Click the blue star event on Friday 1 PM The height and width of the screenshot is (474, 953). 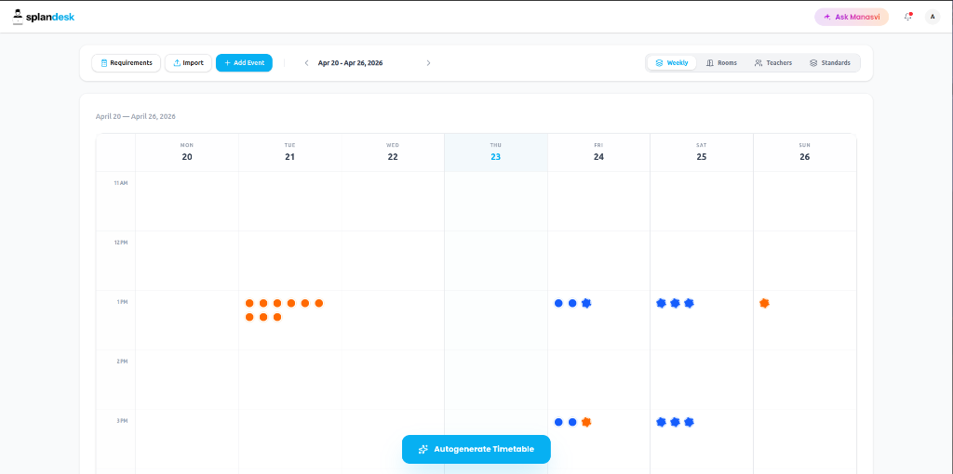pos(586,303)
